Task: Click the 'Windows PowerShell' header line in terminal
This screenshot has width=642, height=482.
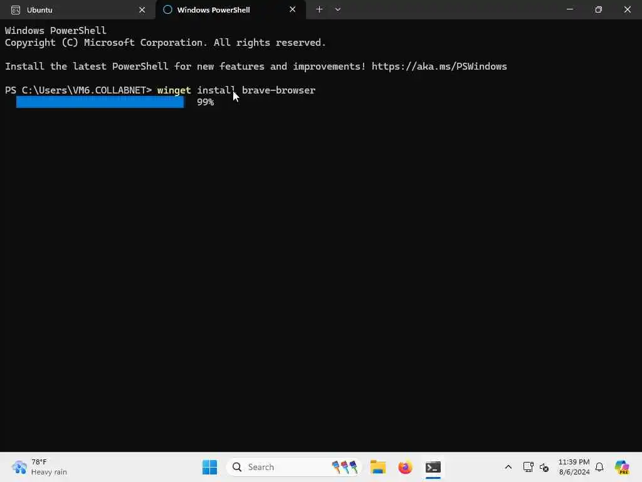Action: point(56,31)
